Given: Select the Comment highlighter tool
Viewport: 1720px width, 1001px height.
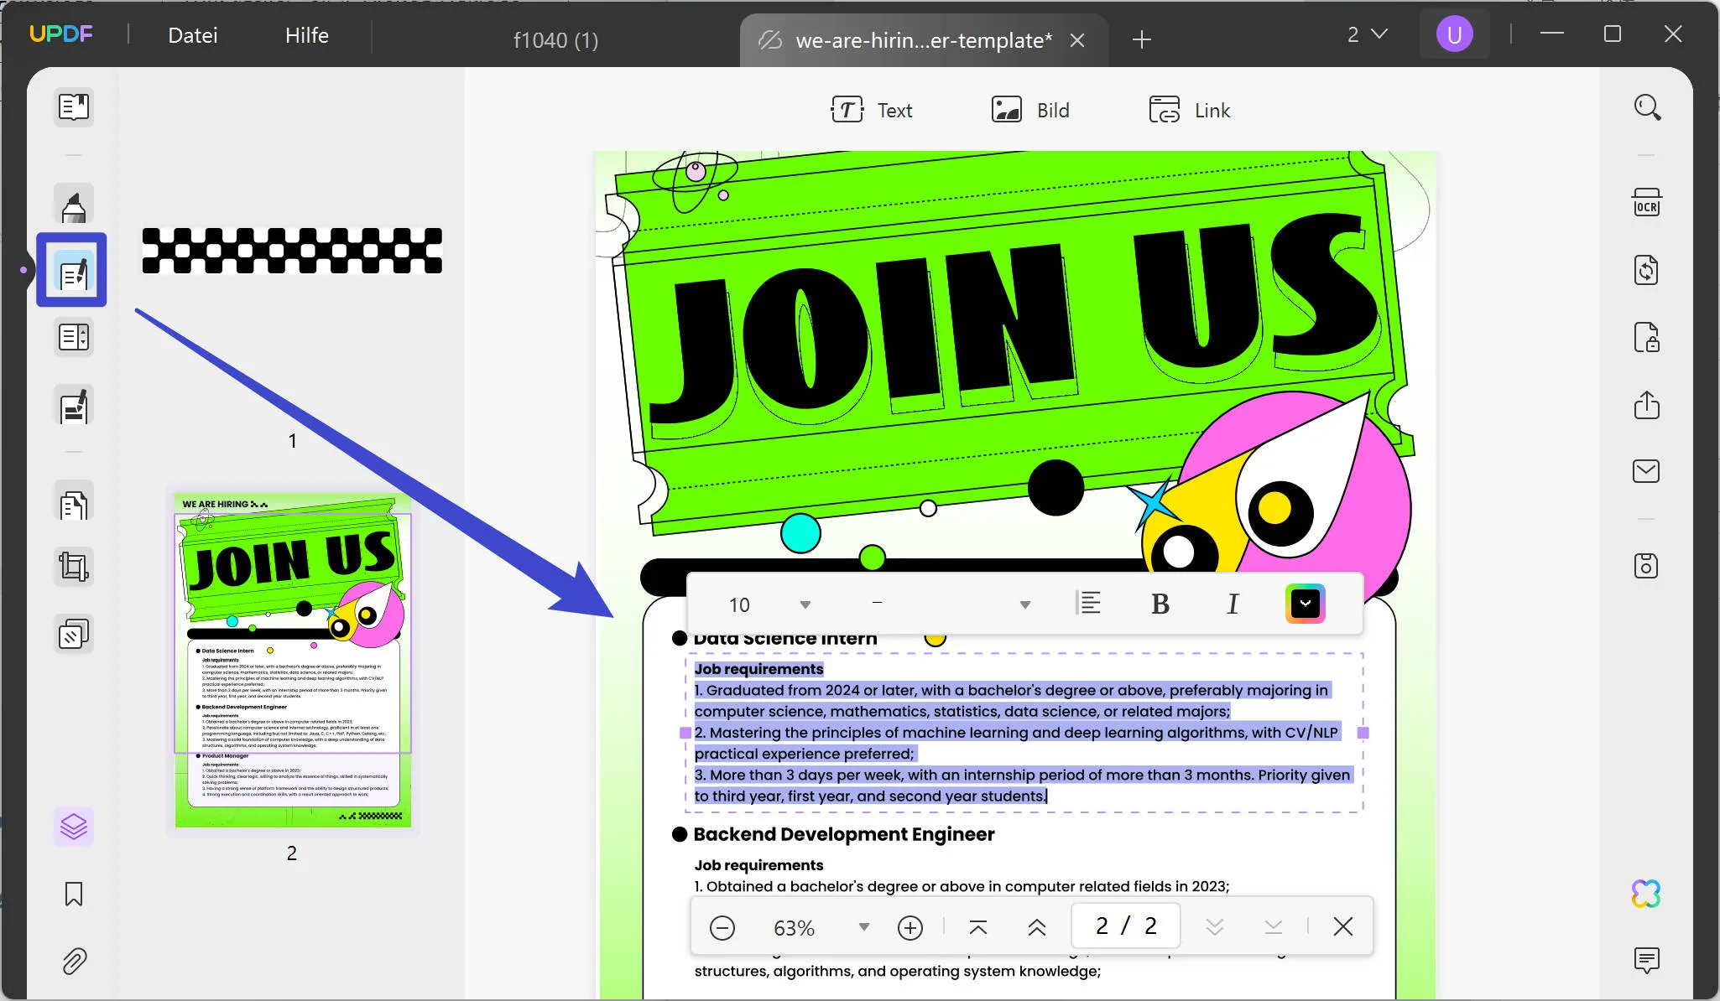Looking at the screenshot, I should (74, 205).
